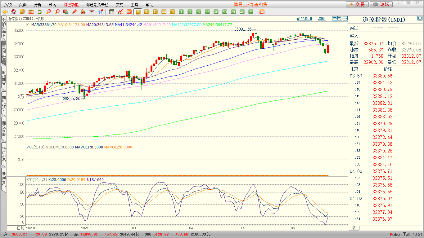Select the 60-minute period button
The width and height of the screenshot is (424, 238).
pos(225,12)
